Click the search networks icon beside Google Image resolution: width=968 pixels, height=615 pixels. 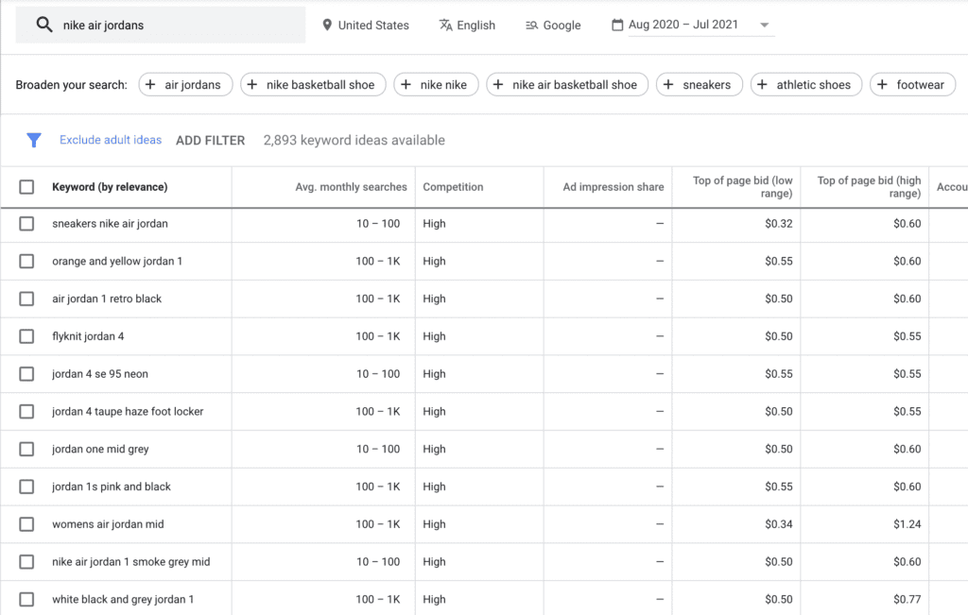(531, 26)
